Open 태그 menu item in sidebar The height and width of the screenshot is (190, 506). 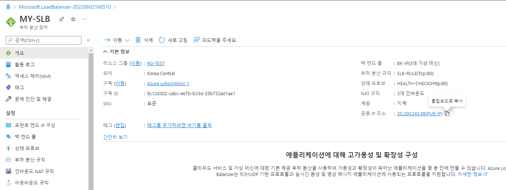pyautogui.click(x=44, y=87)
